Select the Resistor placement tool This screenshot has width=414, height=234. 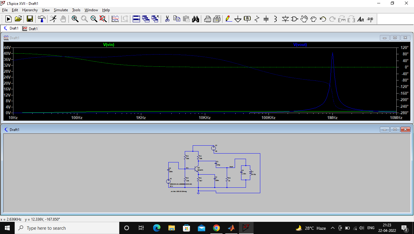[x=257, y=19]
